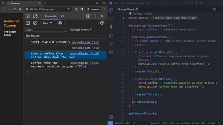Reload the browser page
The width and height of the screenshot is (223, 125).
[15, 9]
